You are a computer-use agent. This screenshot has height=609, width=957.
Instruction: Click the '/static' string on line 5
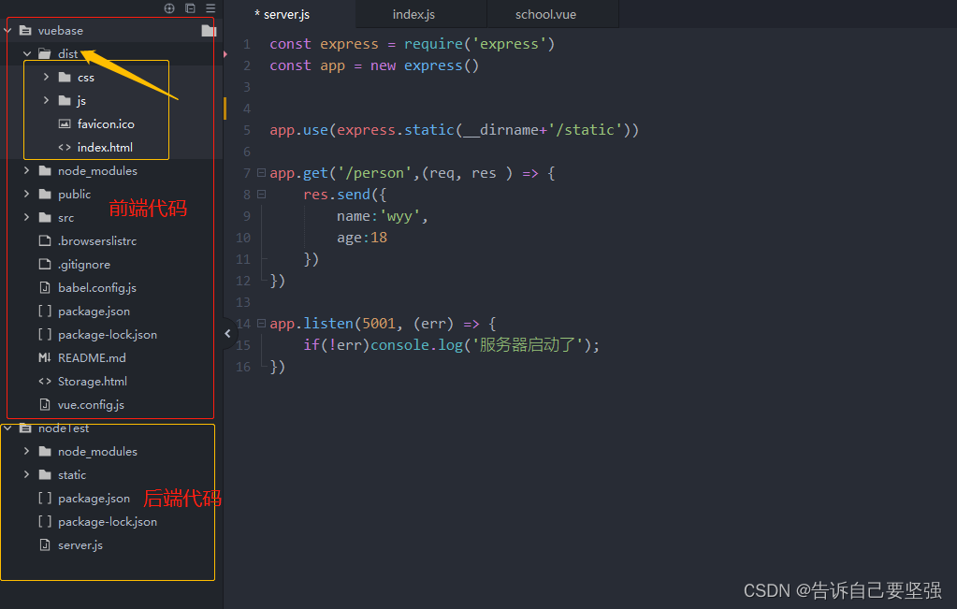pyautogui.click(x=588, y=130)
